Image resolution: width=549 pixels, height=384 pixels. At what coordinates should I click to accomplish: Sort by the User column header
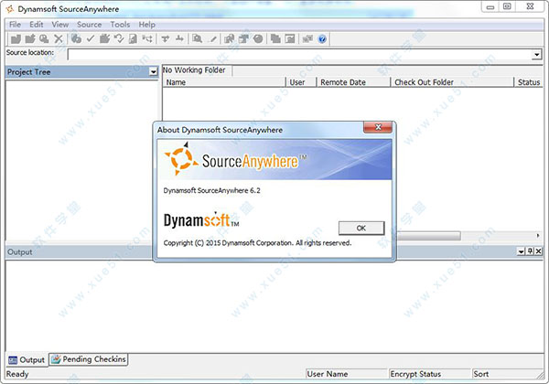[301, 82]
